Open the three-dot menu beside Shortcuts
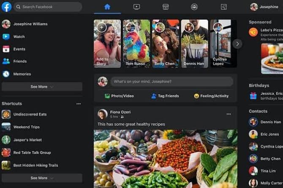The image size is (283, 188). coord(78,104)
